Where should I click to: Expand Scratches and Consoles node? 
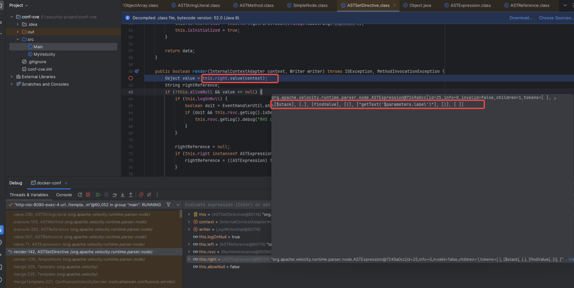pyautogui.click(x=12, y=84)
